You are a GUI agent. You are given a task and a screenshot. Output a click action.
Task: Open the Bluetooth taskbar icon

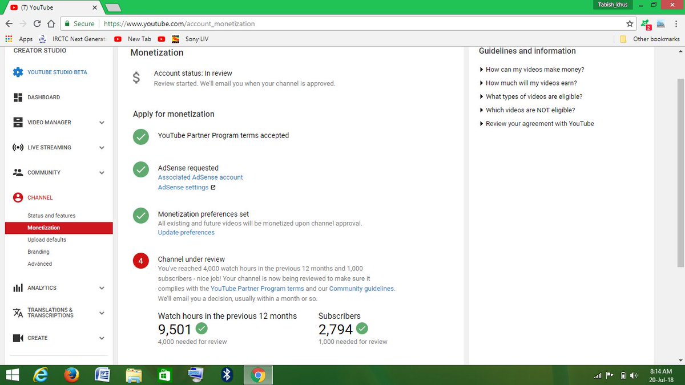(227, 375)
